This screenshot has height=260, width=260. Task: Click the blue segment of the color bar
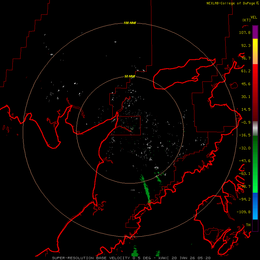click(x=255, y=206)
